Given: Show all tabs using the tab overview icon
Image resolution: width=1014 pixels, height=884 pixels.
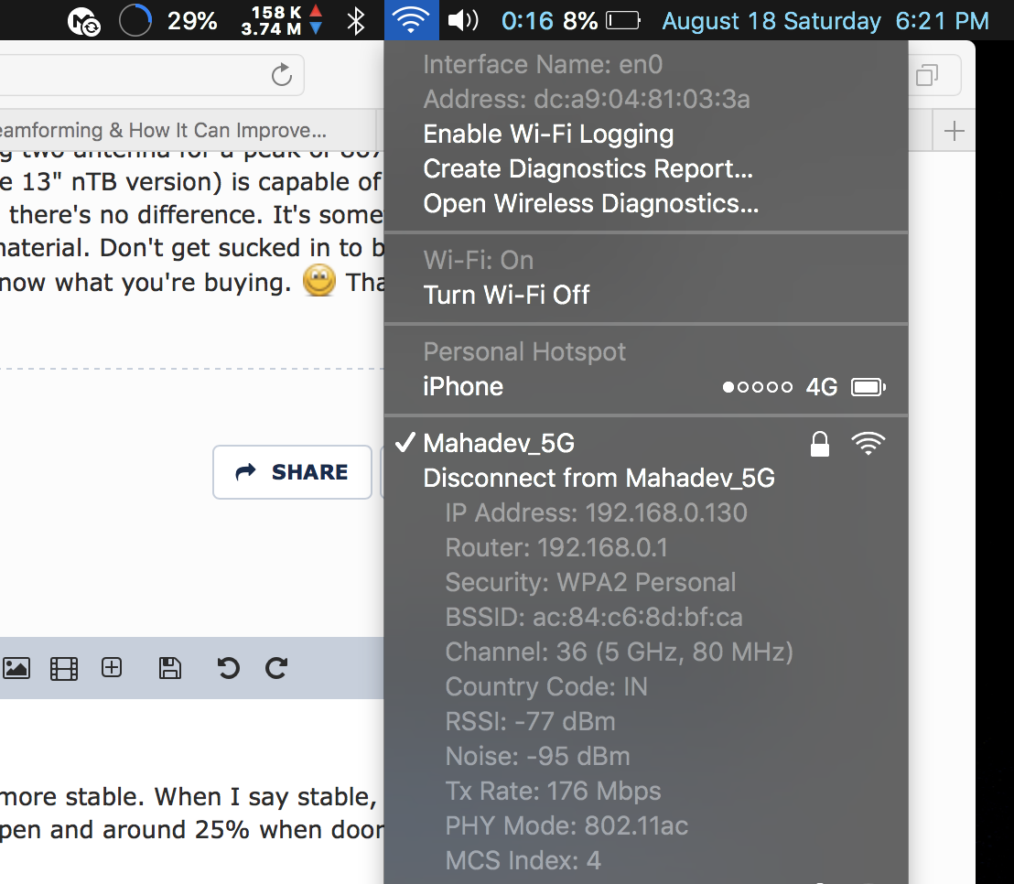Looking at the screenshot, I should click(x=927, y=75).
